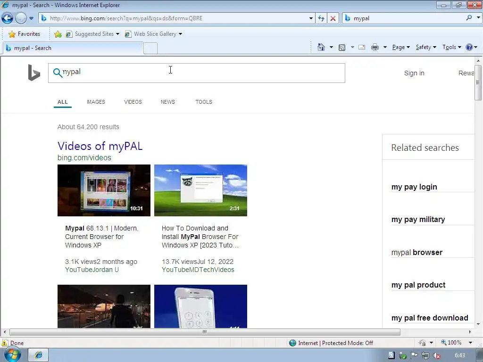This screenshot has height=362, width=483.
Task: Click the Home page icon
Action: point(321,47)
